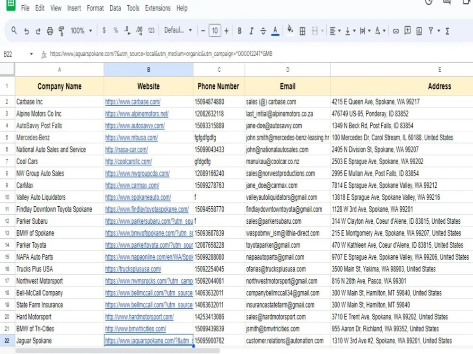The width and height of the screenshot is (473, 354).
Task: Open the Extensions menu
Action: point(158,8)
